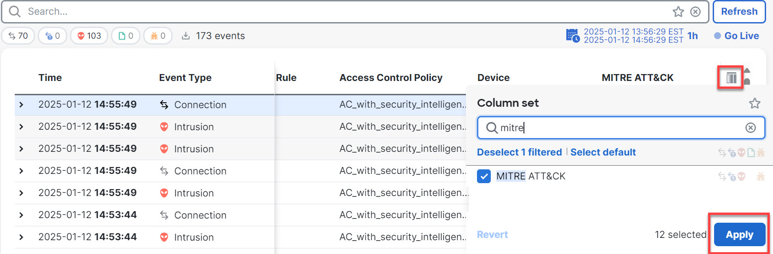The image size is (773, 254).
Task: Sort by the Event Type column header
Action: click(x=185, y=78)
